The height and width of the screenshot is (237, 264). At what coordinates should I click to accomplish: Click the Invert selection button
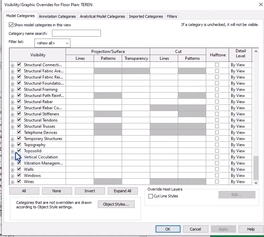[90, 191]
